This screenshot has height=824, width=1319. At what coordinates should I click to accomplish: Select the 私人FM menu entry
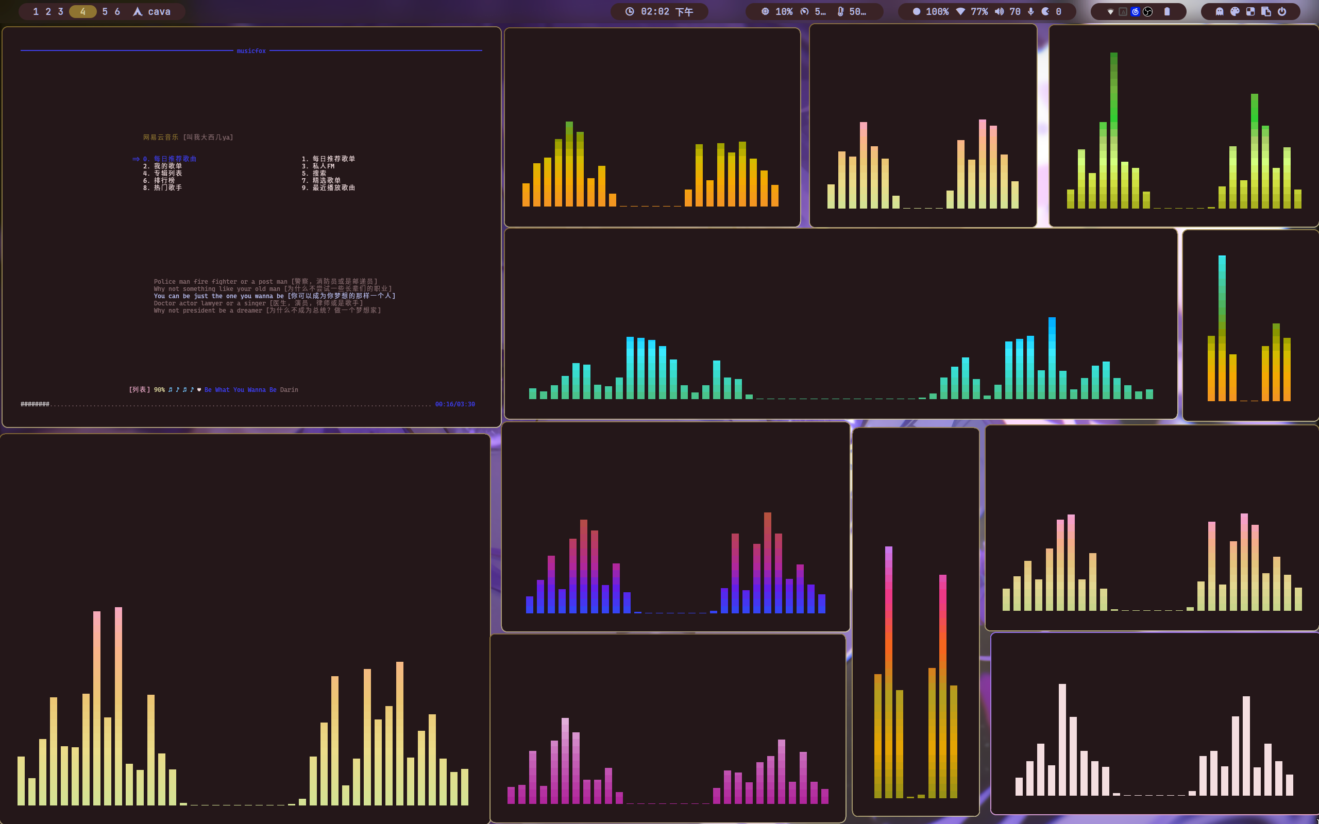323,166
